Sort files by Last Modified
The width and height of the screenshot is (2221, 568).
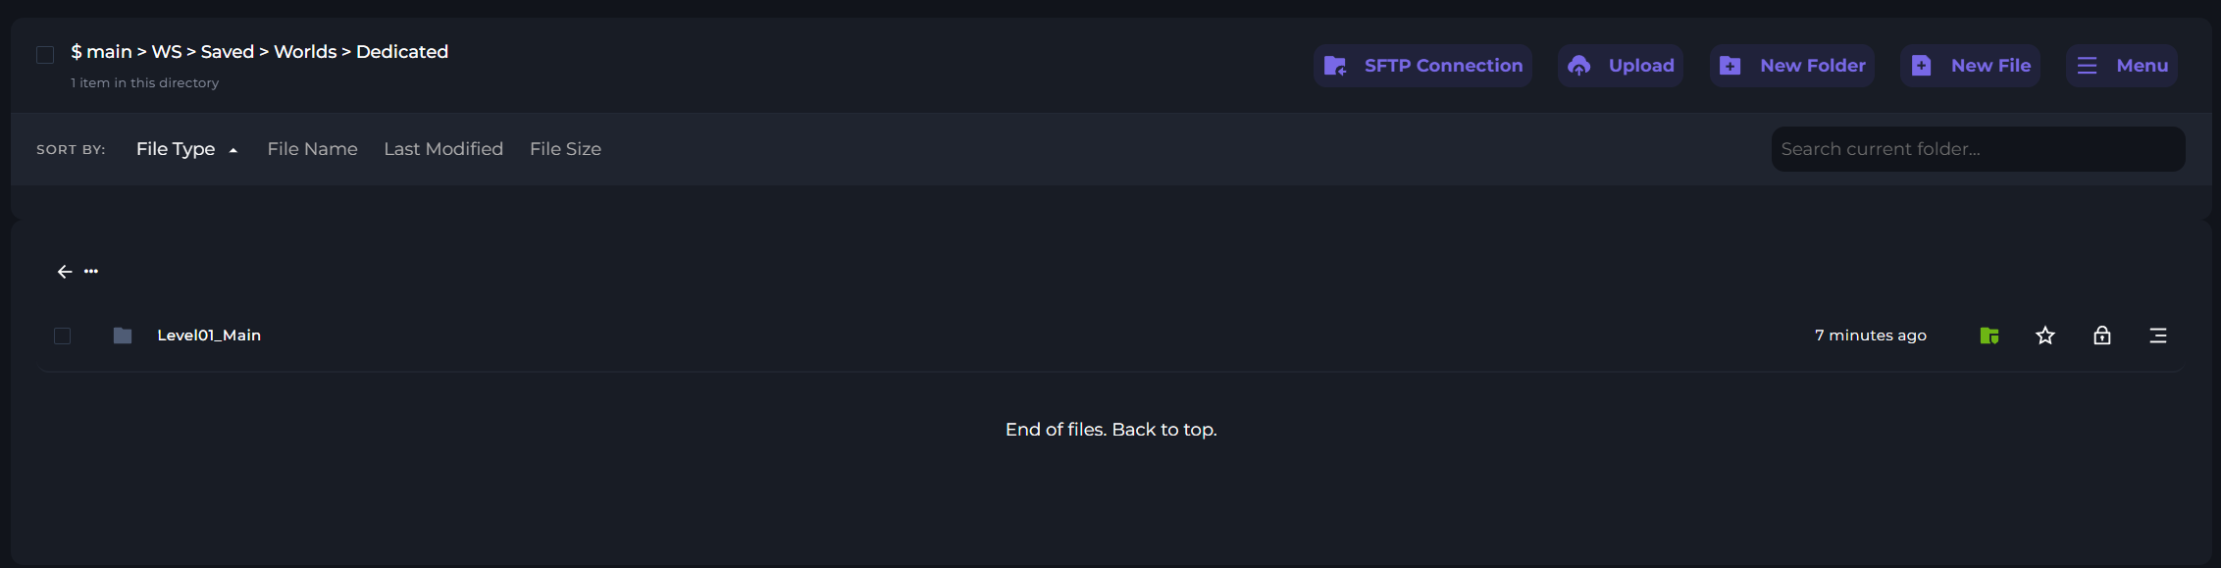tap(443, 149)
